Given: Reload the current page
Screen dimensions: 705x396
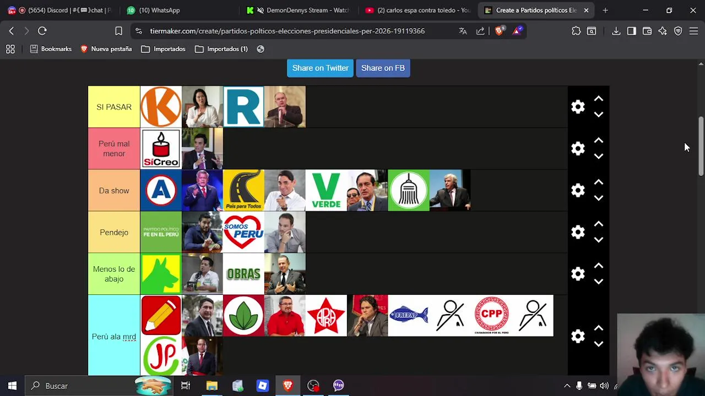Looking at the screenshot, I should coord(42,31).
